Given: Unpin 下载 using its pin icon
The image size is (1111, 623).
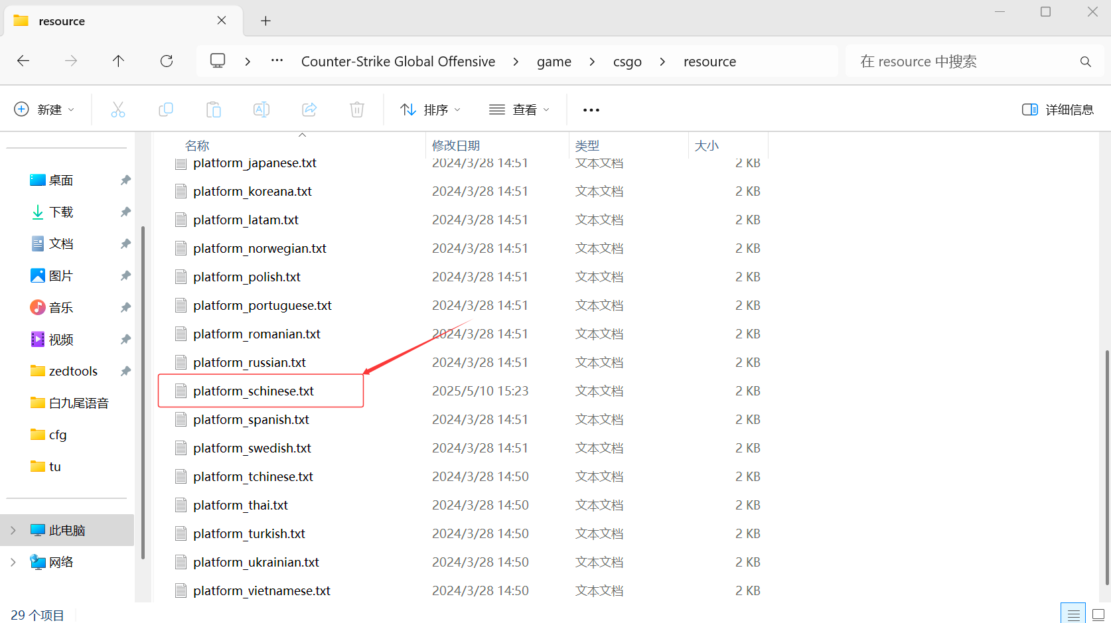Looking at the screenshot, I should (x=125, y=212).
